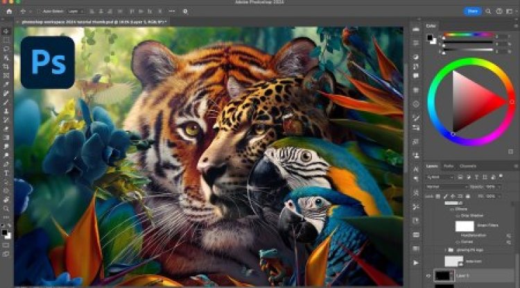Image resolution: width=520 pixels, height=288 pixels.
Task: Click the hue ring of the color wheel
Action: (471, 64)
